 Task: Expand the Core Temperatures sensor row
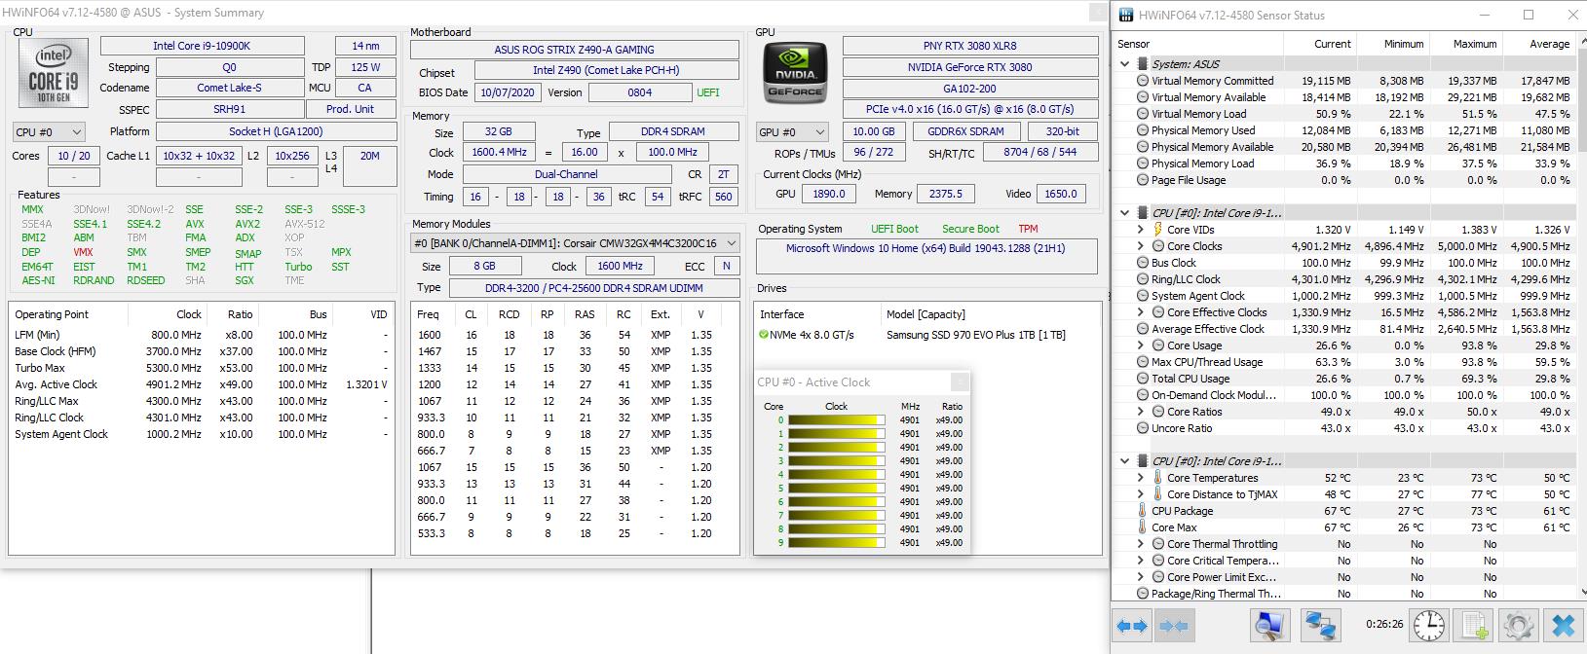point(1141,478)
